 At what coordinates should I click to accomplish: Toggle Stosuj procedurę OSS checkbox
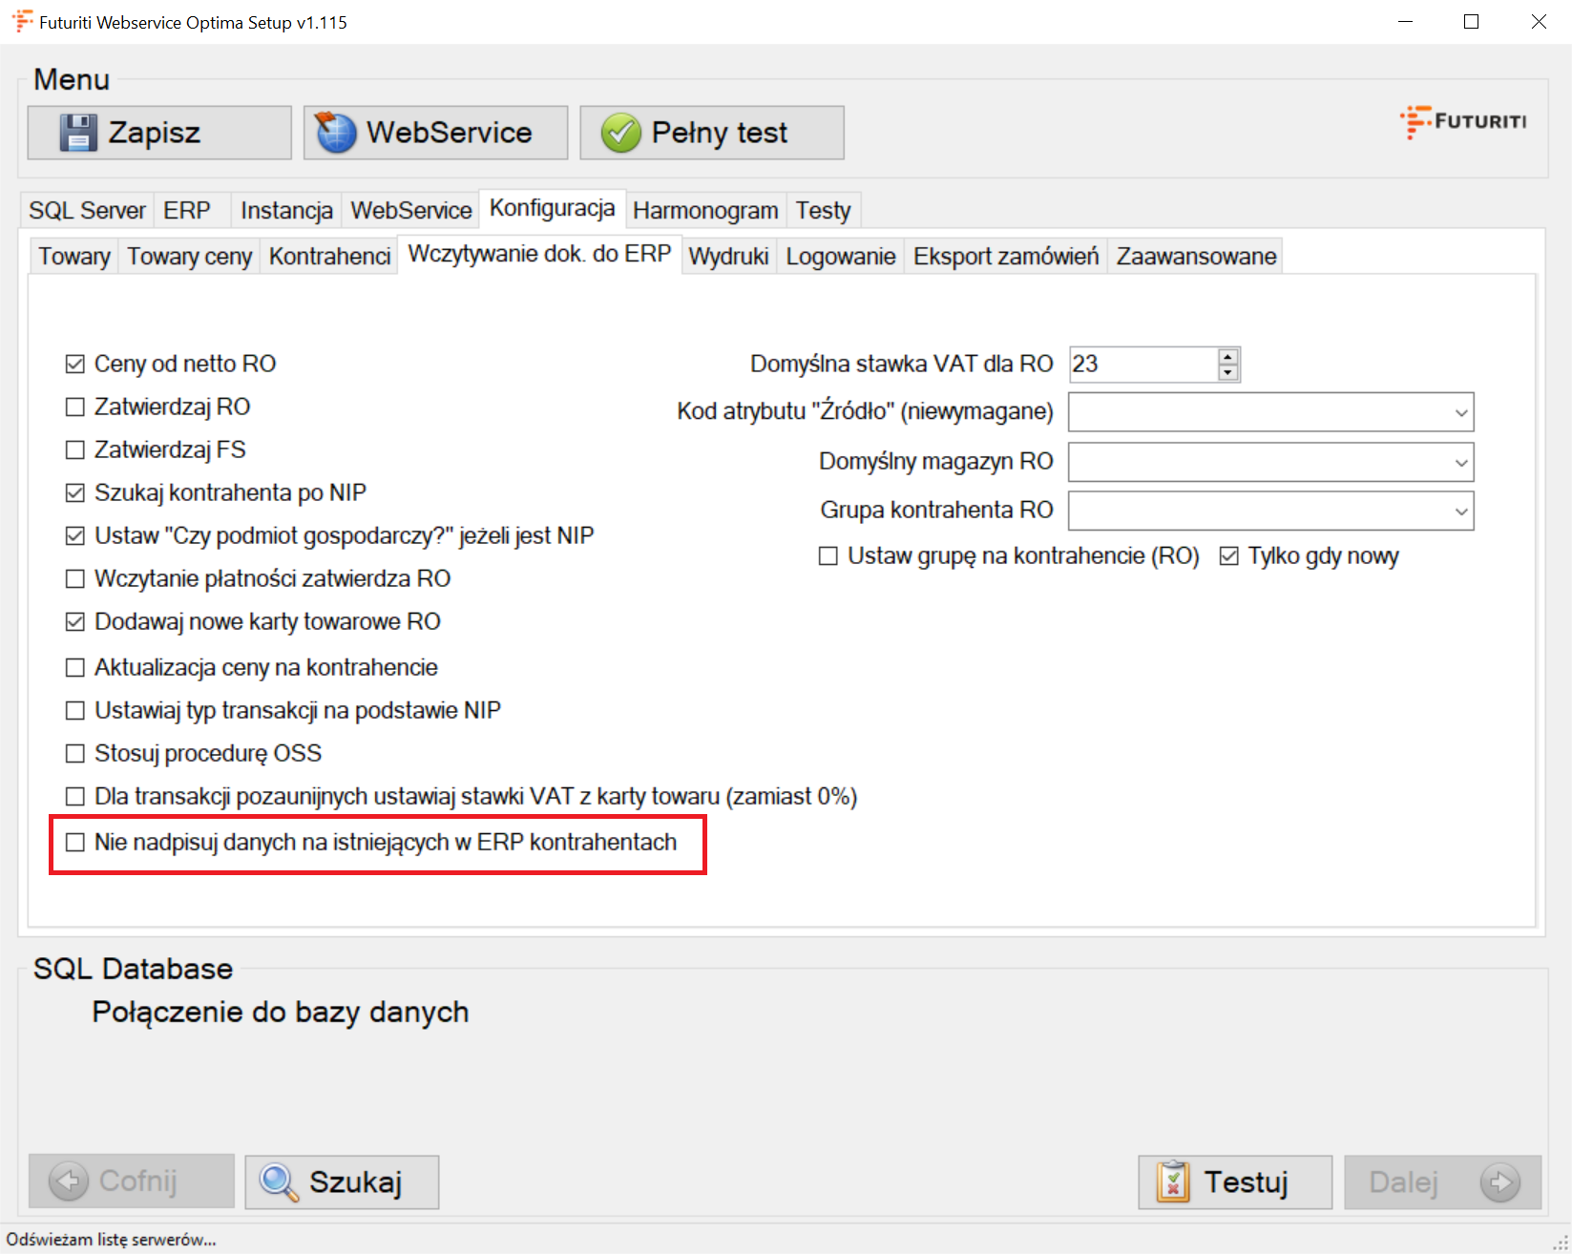click(x=75, y=754)
